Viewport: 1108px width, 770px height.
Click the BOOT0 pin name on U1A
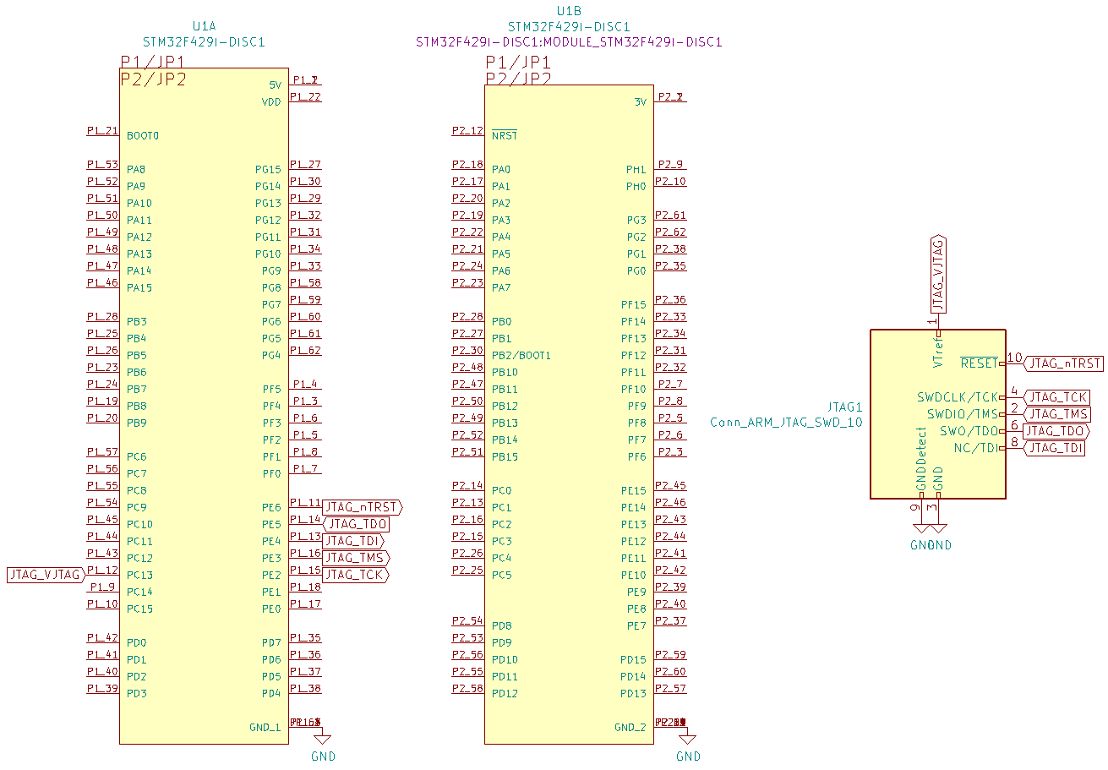pyautogui.click(x=143, y=135)
